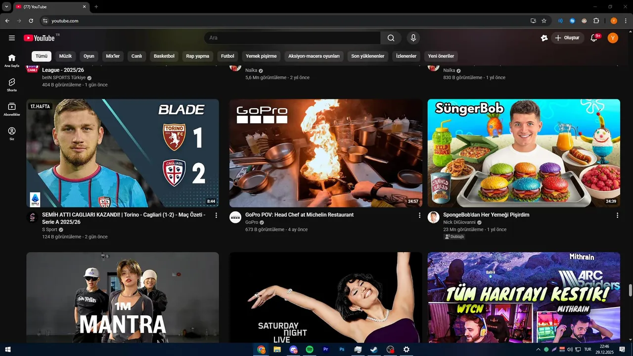The image size is (633, 356).
Task: Open the YouTube hamburger guide menu
Action: pos(12,38)
